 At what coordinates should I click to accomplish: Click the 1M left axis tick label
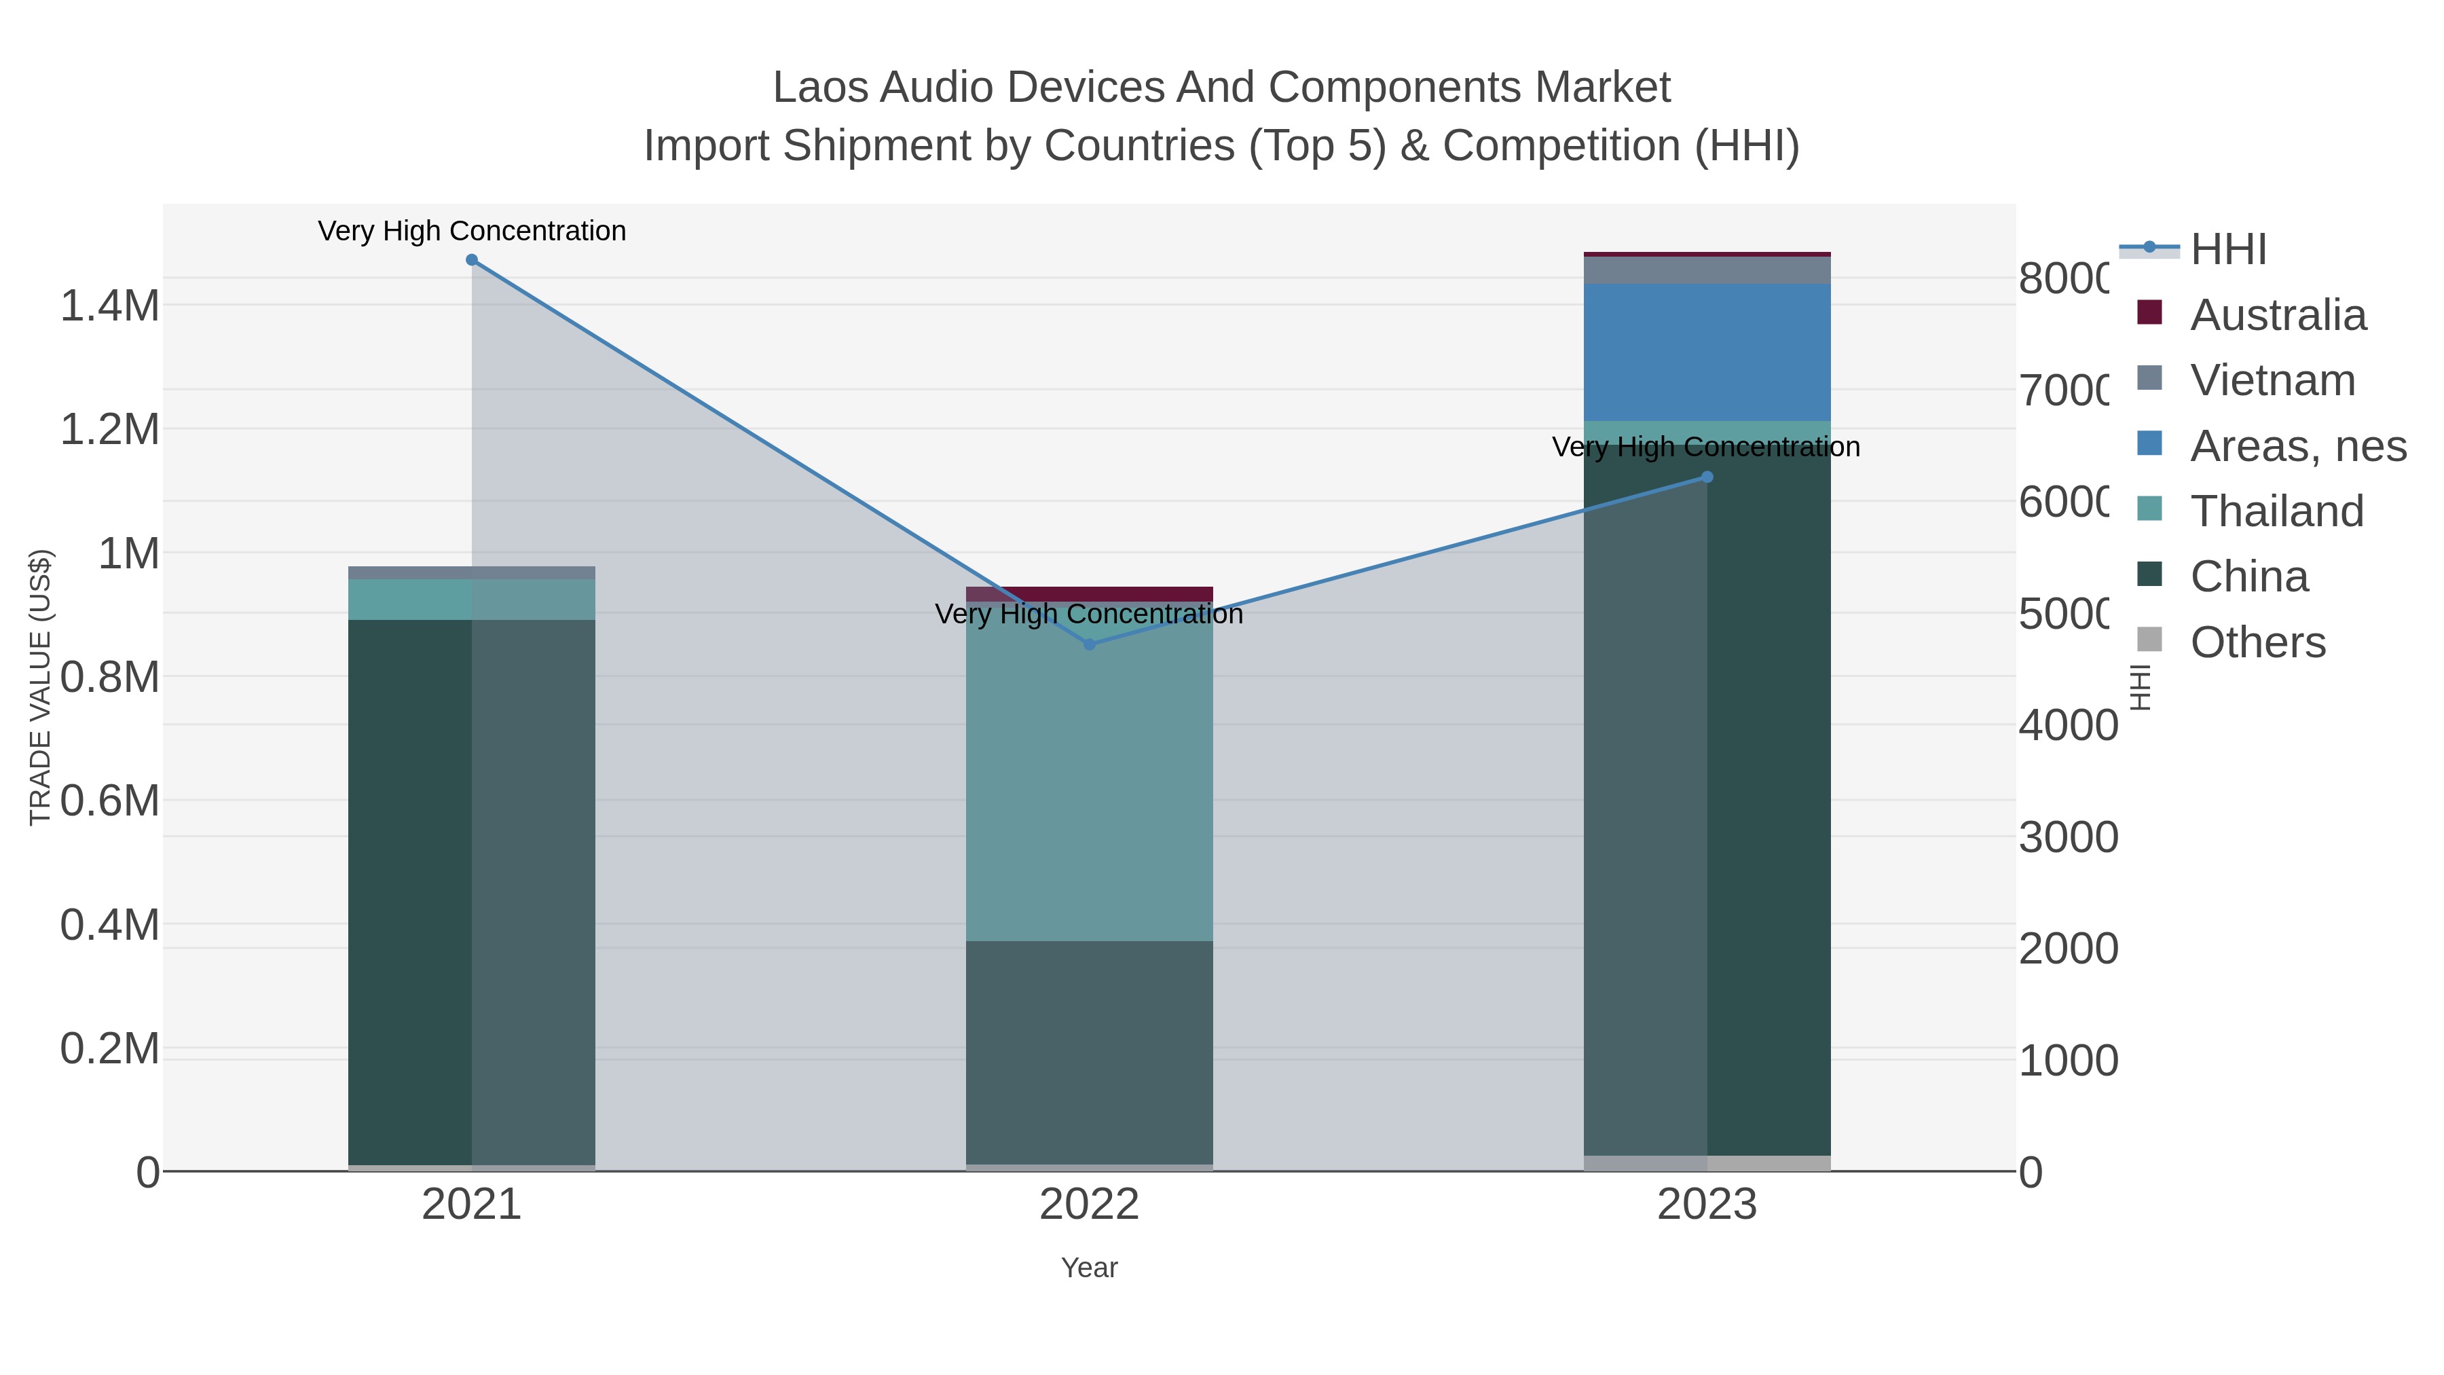tap(129, 553)
